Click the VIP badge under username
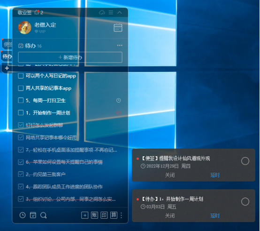 pyautogui.click(x=40, y=32)
